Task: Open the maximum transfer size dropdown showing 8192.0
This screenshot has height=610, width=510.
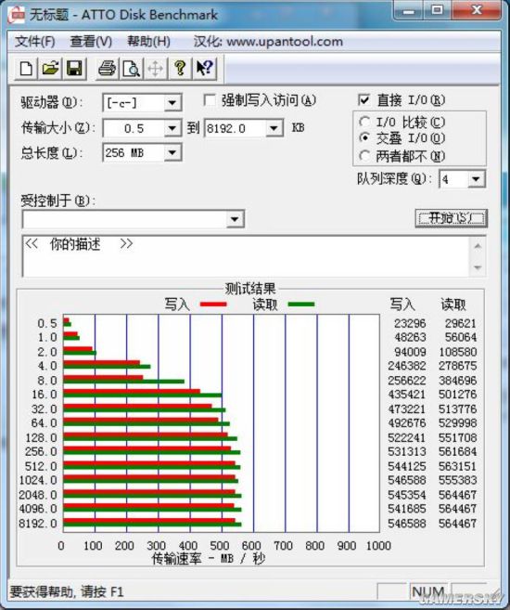Action: [x=274, y=128]
